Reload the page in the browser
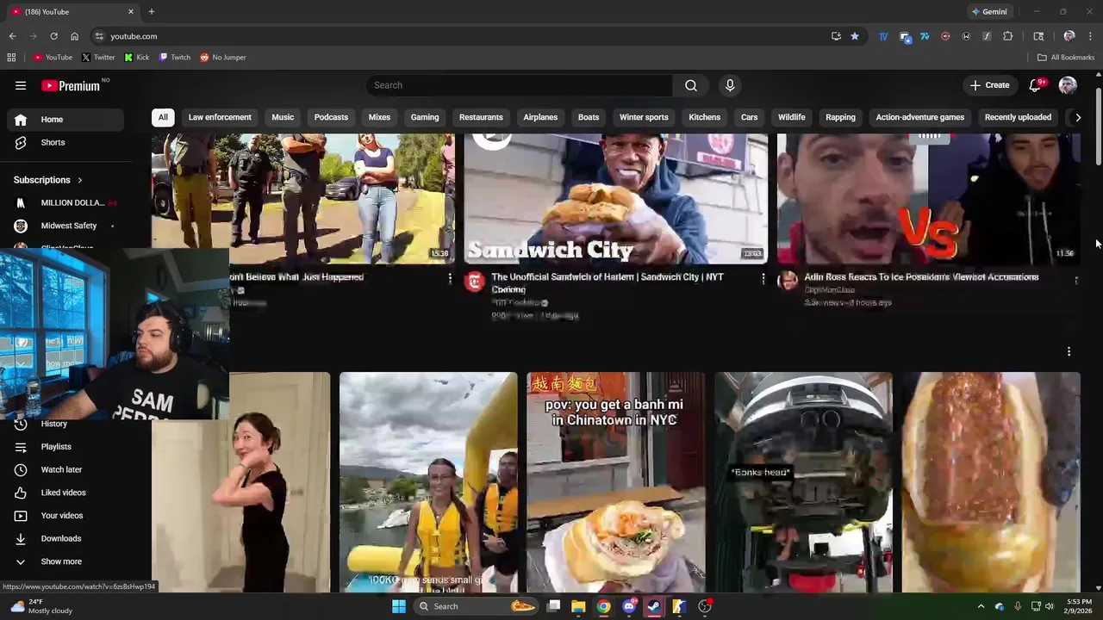The width and height of the screenshot is (1103, 620). tap(53, 36)
